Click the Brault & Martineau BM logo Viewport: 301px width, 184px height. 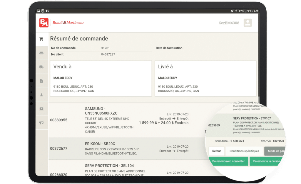44,23
